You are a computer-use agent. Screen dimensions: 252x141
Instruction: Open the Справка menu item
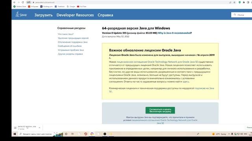point(105,15)
